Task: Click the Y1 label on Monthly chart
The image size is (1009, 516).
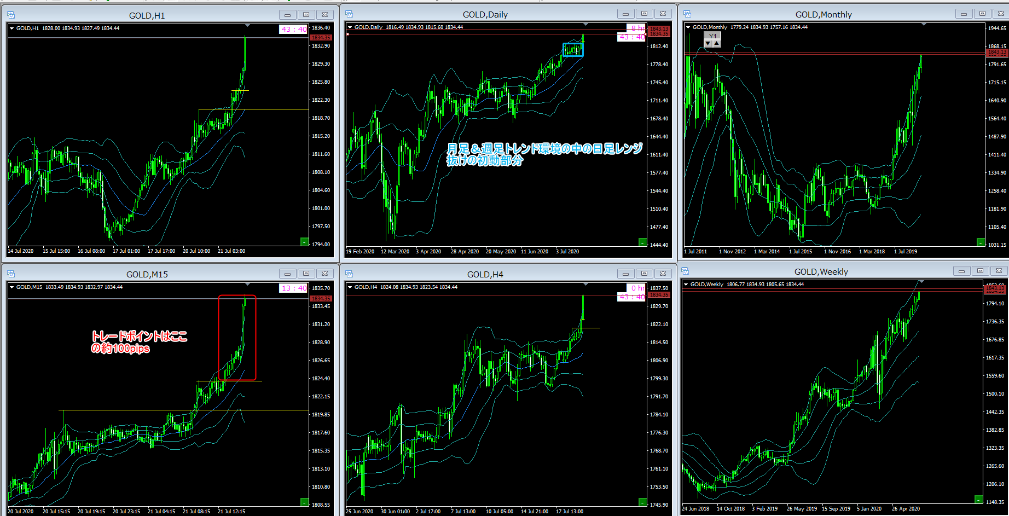Action: point(712,36)
